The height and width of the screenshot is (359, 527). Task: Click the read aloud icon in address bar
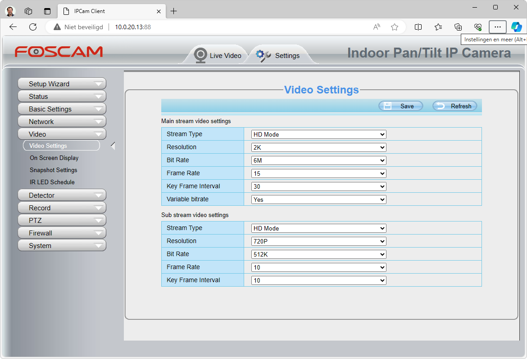(x=377, y=27)
